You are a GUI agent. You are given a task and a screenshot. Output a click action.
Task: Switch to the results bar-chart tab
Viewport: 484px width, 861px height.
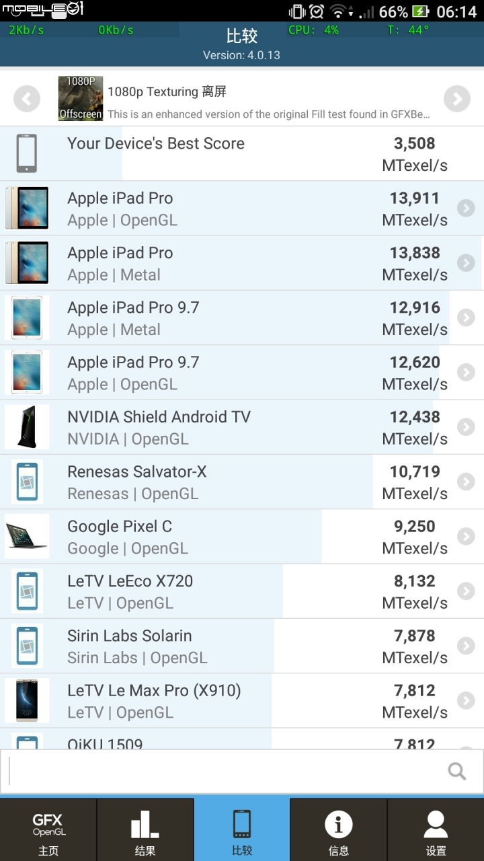(145, 829)
